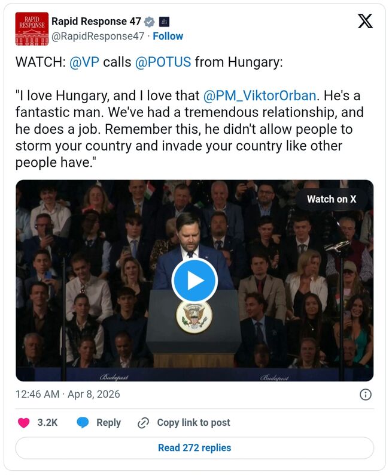
Task: Click the 3.2K likes count
Action: (47, 423)
